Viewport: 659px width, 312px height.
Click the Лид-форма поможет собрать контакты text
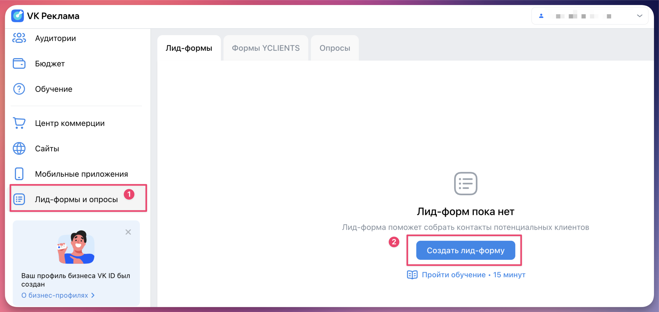tap(466, 227)
